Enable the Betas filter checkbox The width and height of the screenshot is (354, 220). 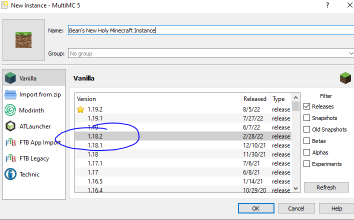[x=306, y=141]
